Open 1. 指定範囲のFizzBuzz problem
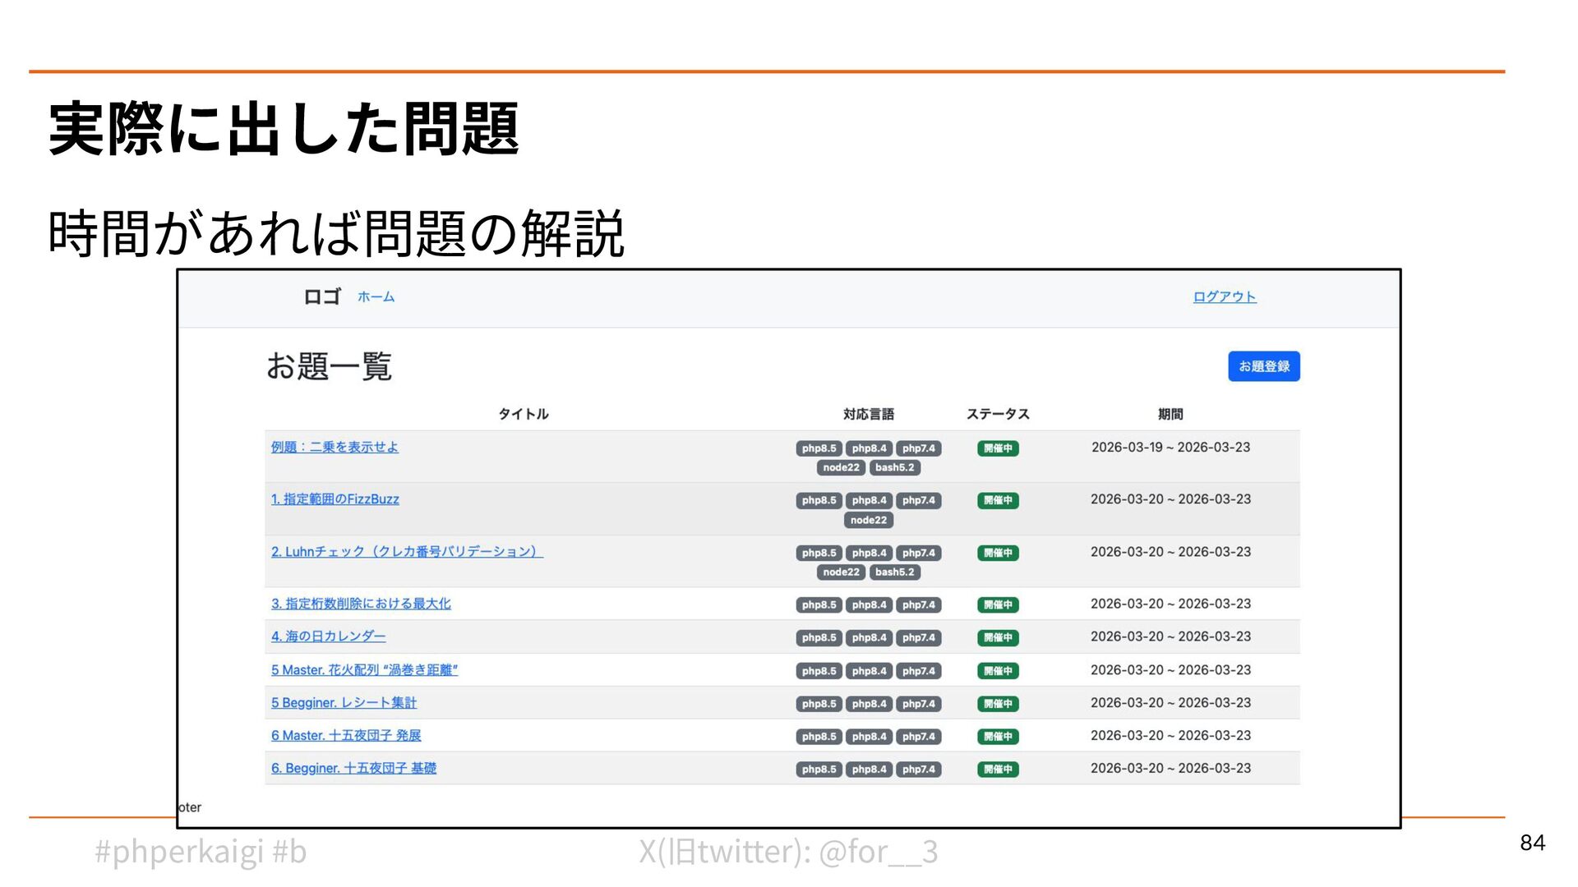Screen dimensions: 1578x887 pos(335,499)
